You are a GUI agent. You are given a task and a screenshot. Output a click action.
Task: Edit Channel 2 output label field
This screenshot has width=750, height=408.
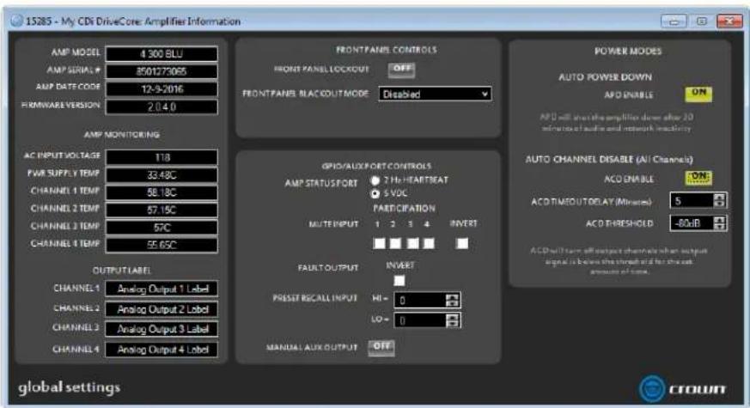[162, 309]
